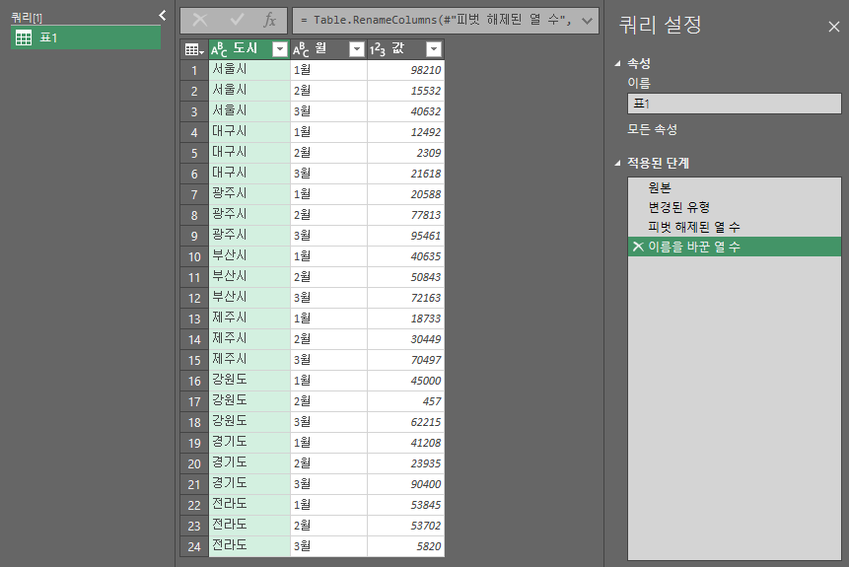
Task: Click the value cell 62215
Action: (x=405, y=422)
